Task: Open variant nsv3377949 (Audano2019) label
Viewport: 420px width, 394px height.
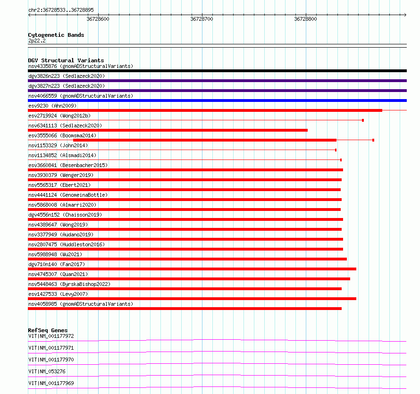Action: [x=61, y=235]
